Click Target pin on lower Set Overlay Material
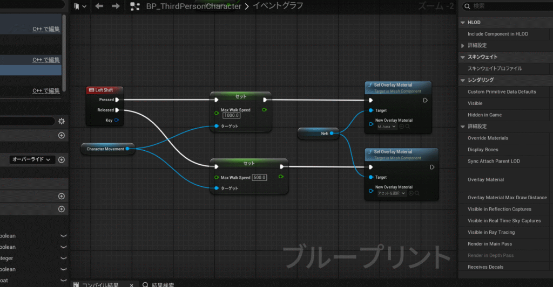553x287 pixels. (371, 177)
